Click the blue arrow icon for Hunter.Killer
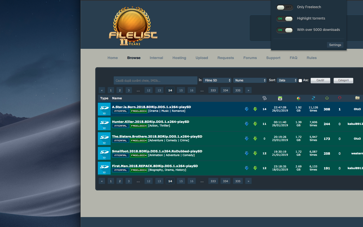The image size is (363, 227). click(x=246, y=124)
